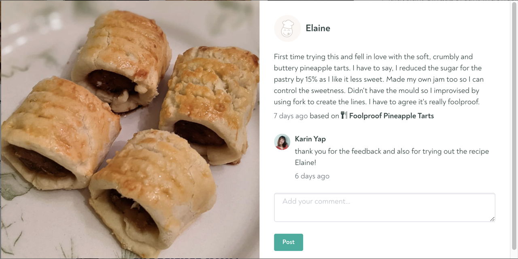Click Karin's thank-you reply text
The image size is (518, 259).
(392, 157)
